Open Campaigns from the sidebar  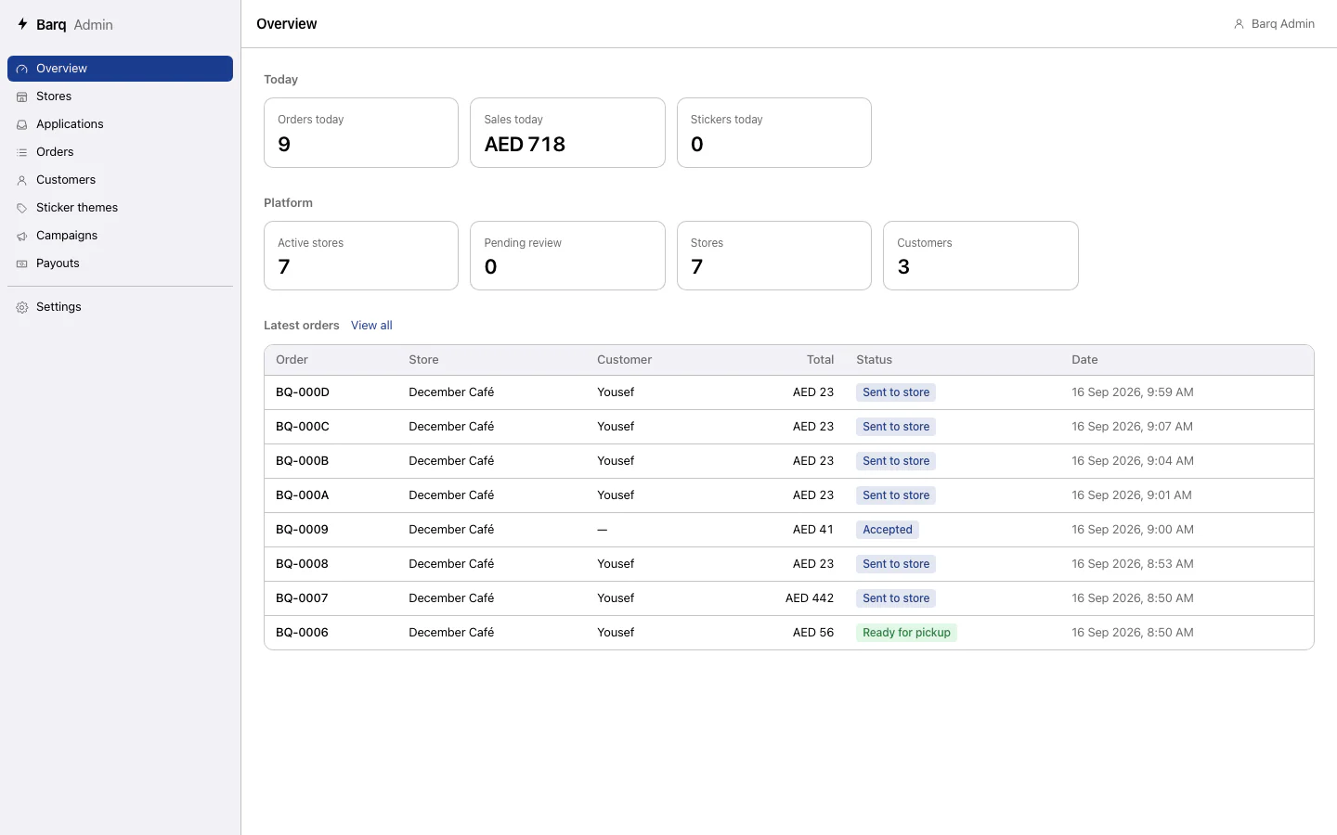coord(120,236)
